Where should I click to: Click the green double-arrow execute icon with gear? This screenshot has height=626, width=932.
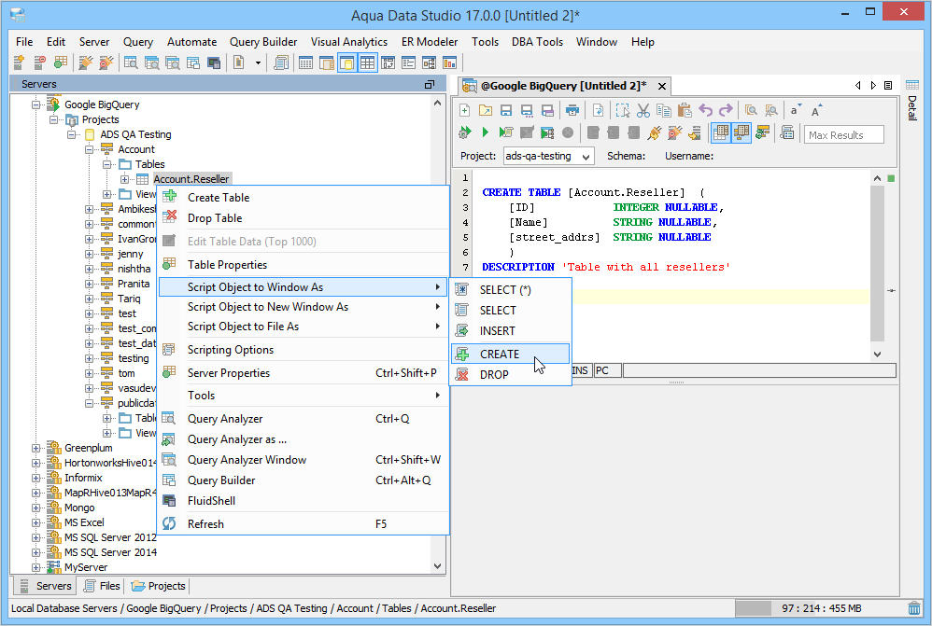(465, 132)
